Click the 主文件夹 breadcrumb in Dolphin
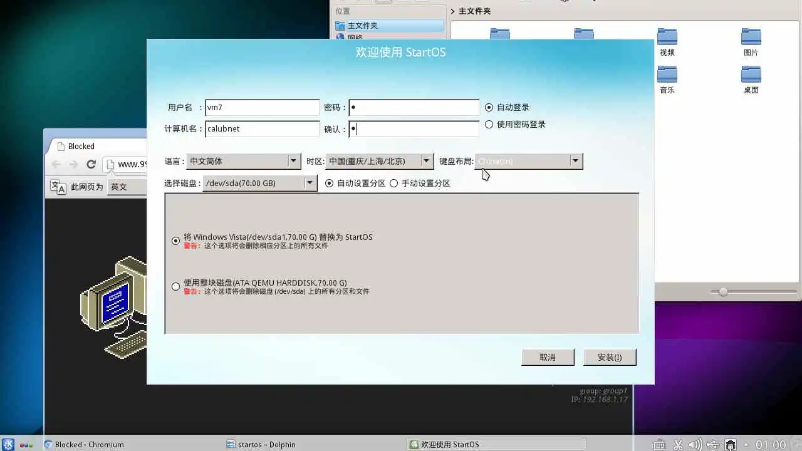The width and height of the screenshot is (802, 451). click(x=474, y=11)
